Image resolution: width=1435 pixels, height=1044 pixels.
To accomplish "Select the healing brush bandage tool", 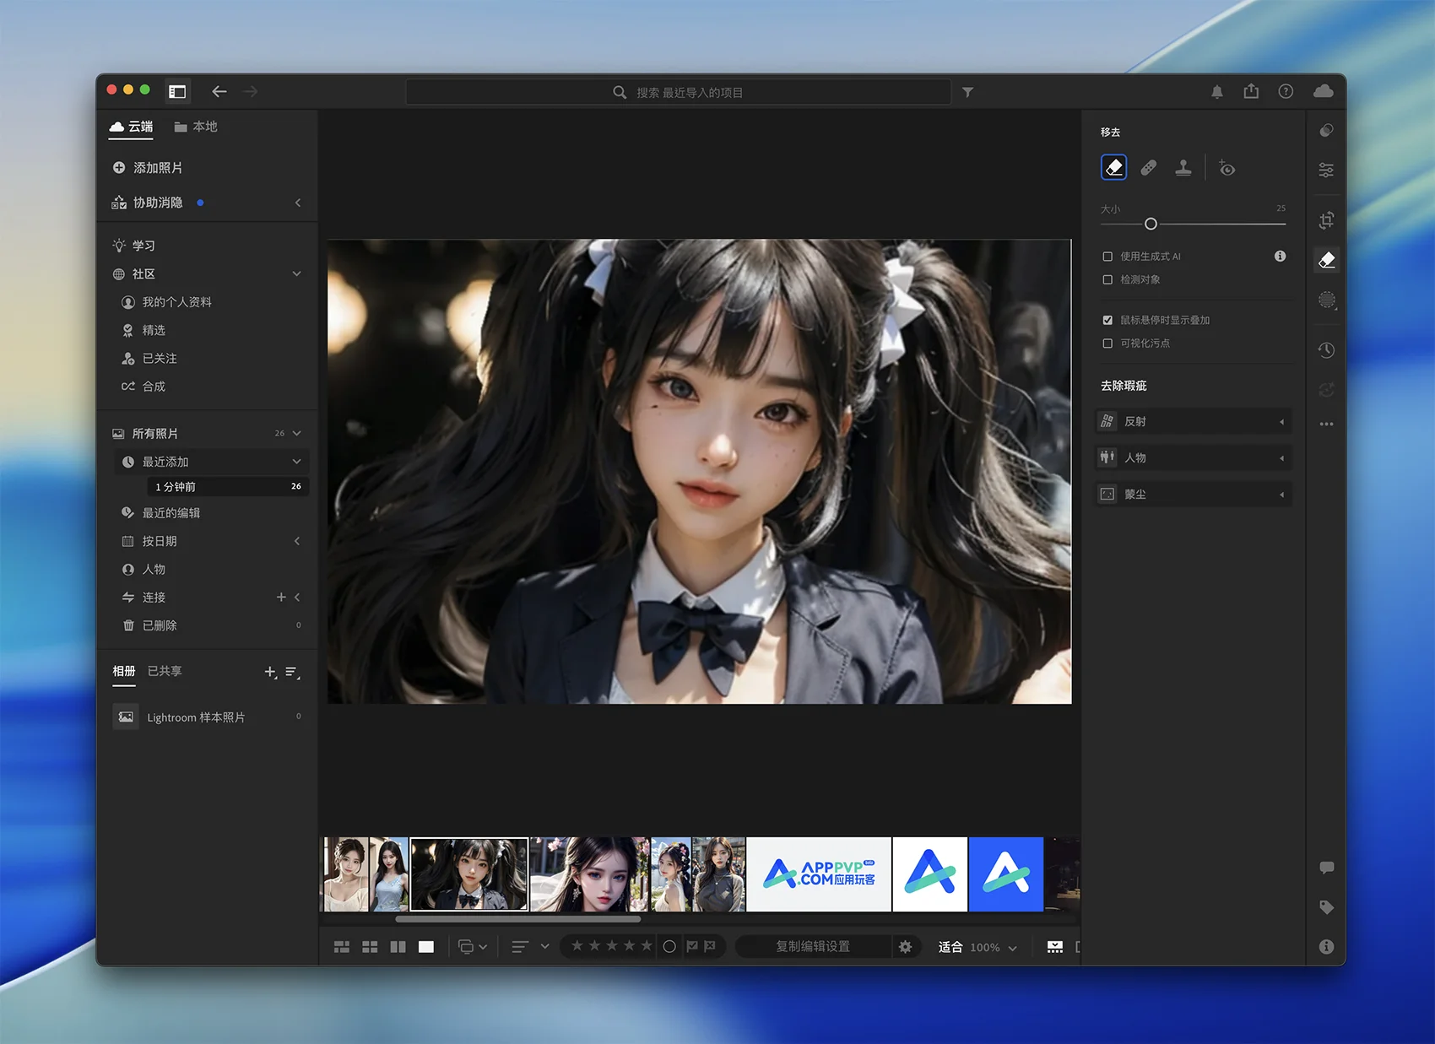I will click(x=1149, y=168).
